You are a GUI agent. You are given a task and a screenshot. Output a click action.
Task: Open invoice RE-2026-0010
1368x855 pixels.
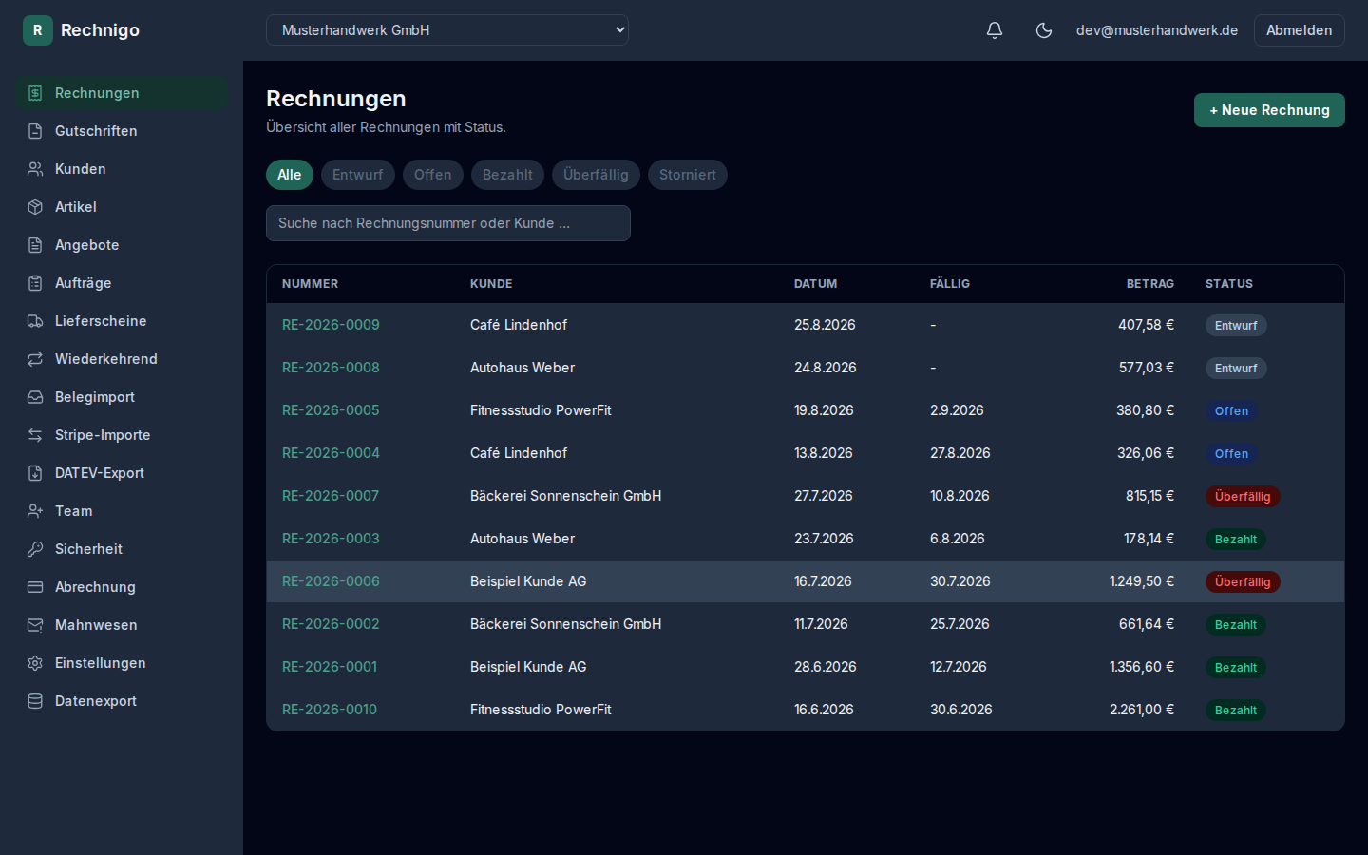[330, 710]
